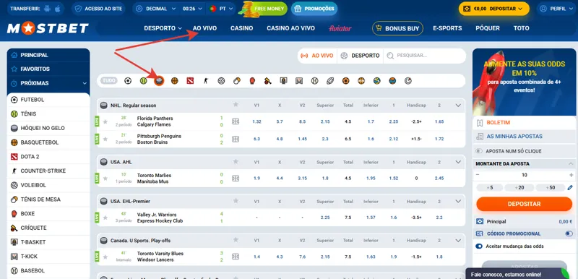Open the Fale conosco chat widget
This screenshot has height=279, width=578.
518,274
